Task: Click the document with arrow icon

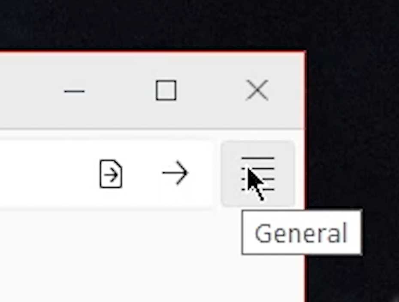Action: coord(111,174)
